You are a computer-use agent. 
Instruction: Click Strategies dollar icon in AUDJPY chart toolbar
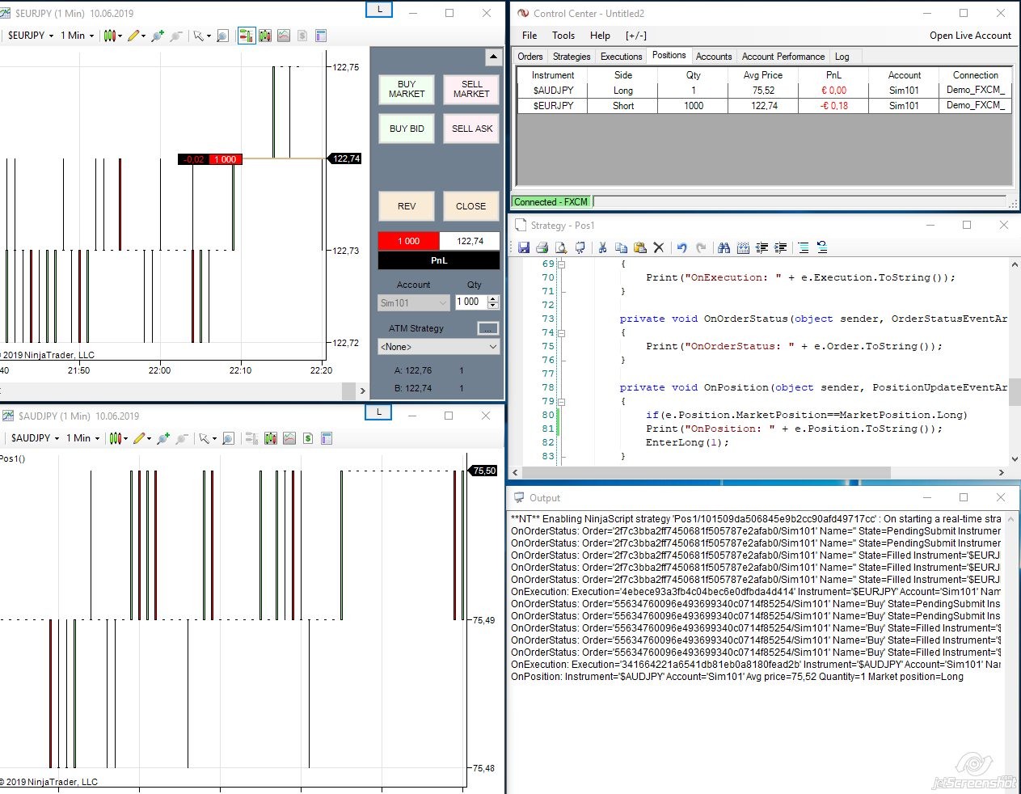point(308,438)
